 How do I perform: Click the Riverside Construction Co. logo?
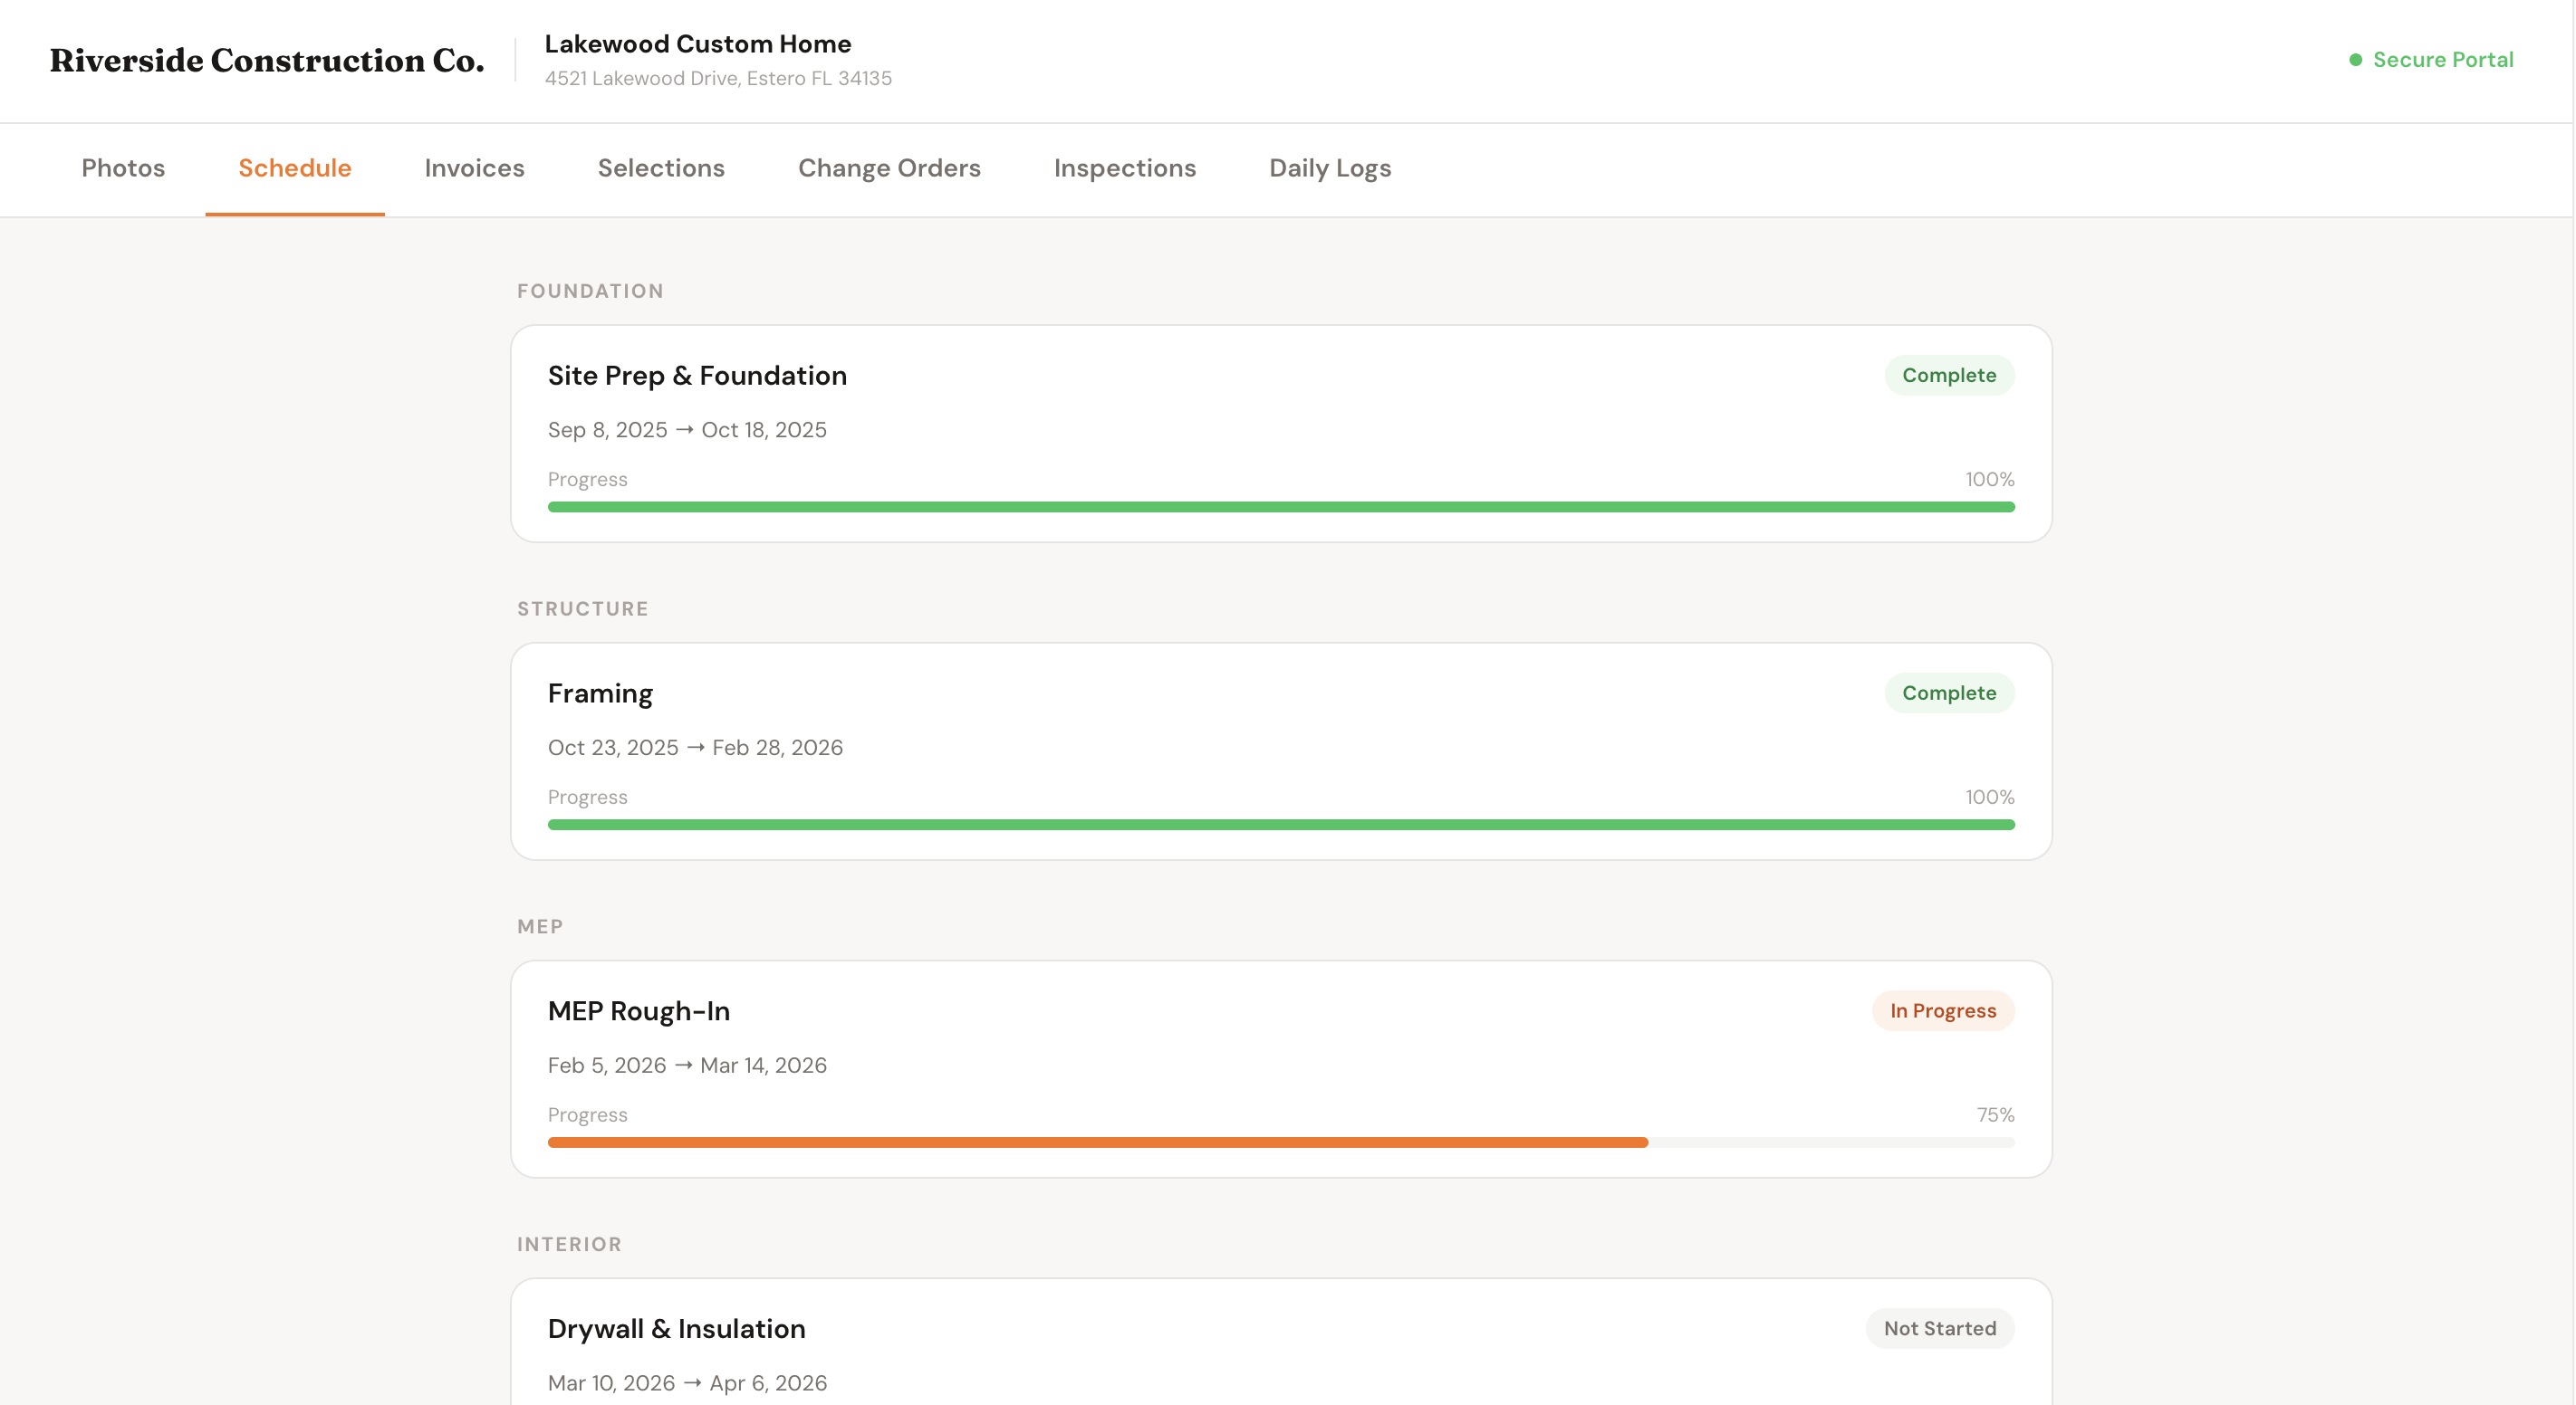pyautogui.click(x=266, y=60)
